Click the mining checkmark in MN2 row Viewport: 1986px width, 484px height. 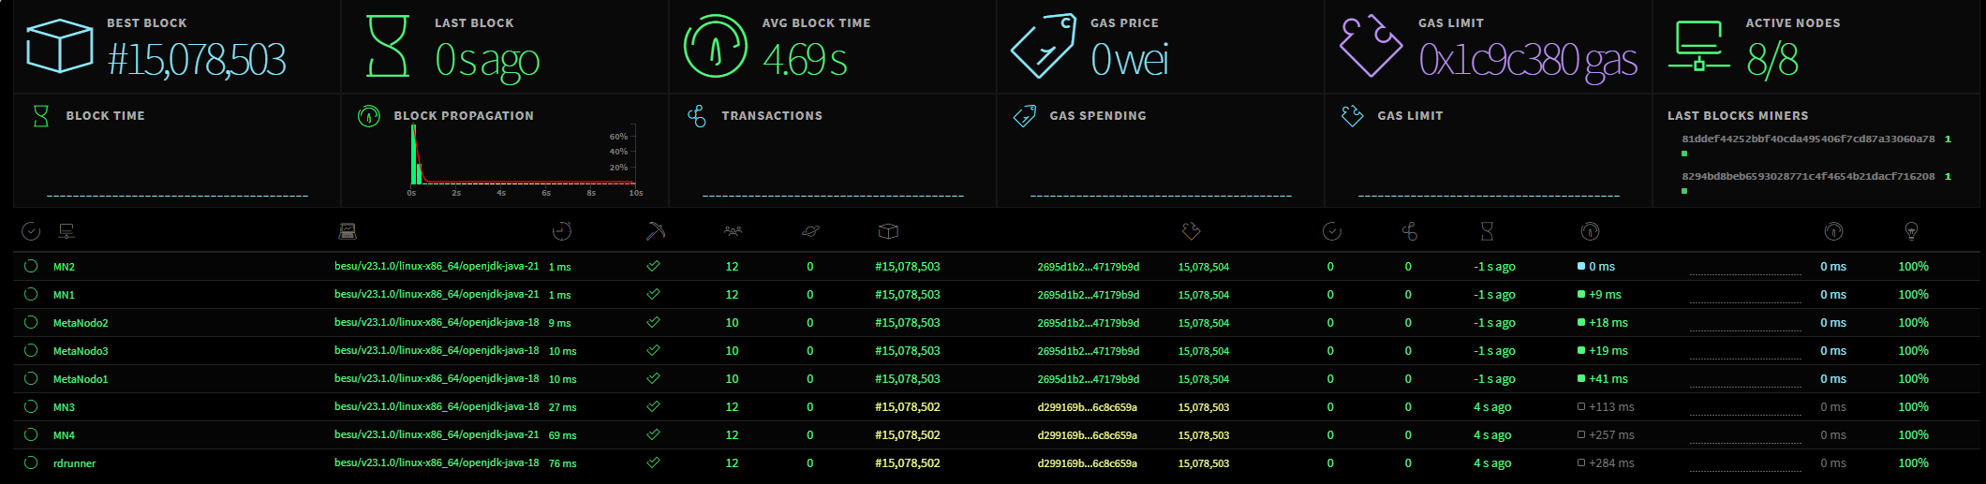pos(653,266)
